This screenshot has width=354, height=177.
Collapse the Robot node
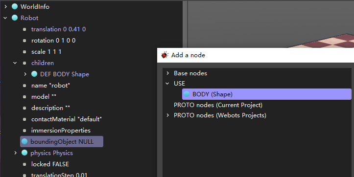point(5,18)
